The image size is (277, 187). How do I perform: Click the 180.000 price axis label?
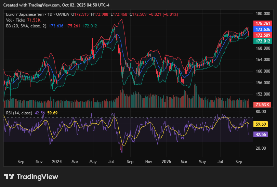(x=263, y=14)
